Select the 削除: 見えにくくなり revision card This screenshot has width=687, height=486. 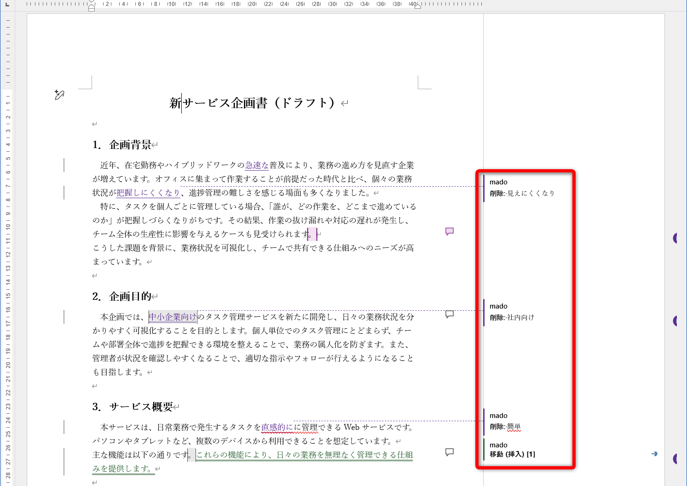click(525, 188)
